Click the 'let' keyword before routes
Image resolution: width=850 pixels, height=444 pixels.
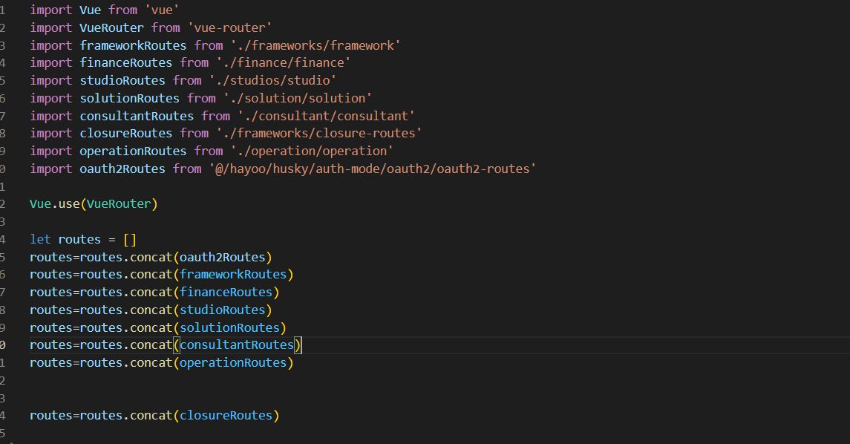[40, 240]
